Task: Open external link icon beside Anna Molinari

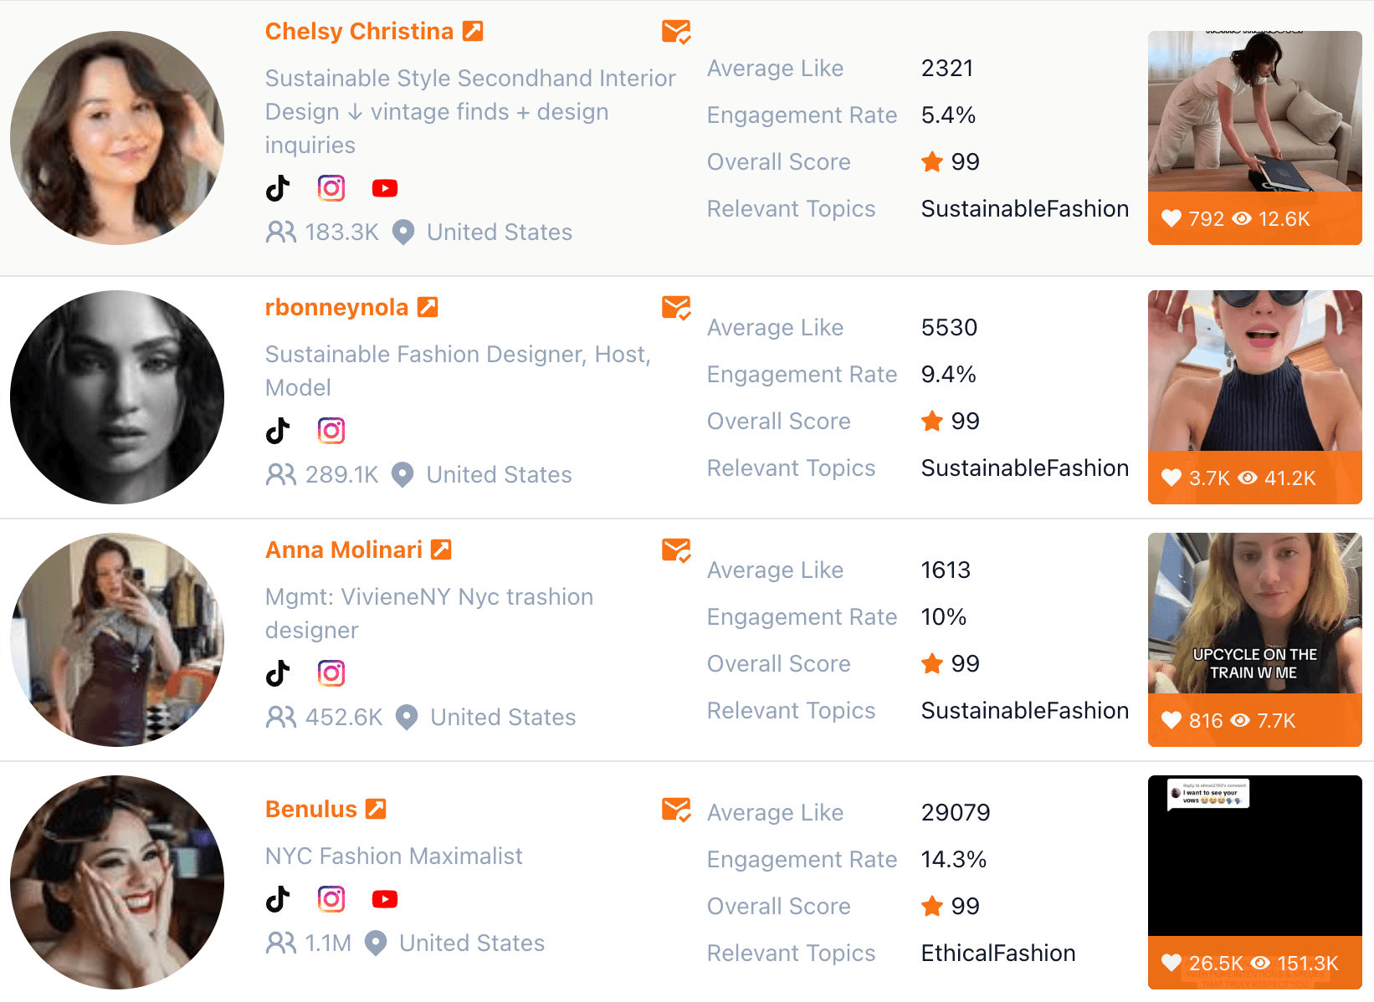Action: [441, 550]
